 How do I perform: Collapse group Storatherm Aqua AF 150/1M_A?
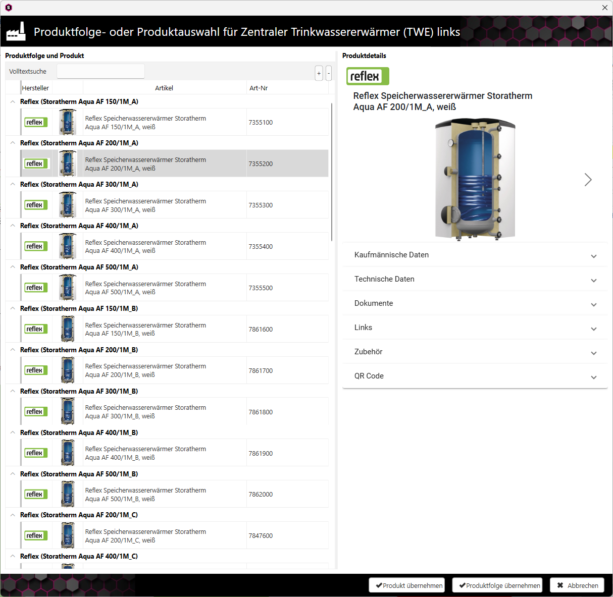[x=13, y=101]
